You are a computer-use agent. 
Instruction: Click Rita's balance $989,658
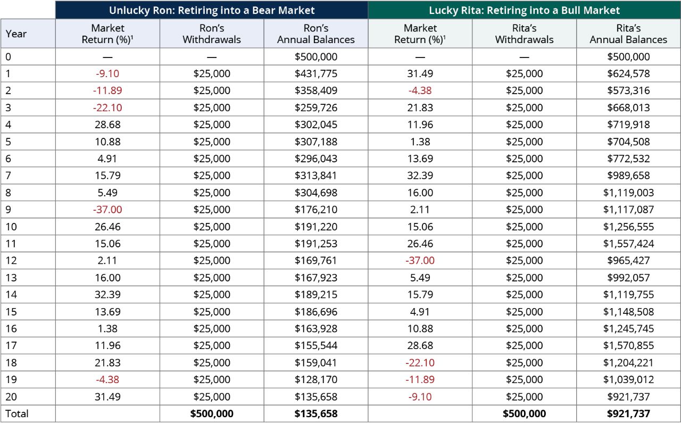click(x=628, y=176)
